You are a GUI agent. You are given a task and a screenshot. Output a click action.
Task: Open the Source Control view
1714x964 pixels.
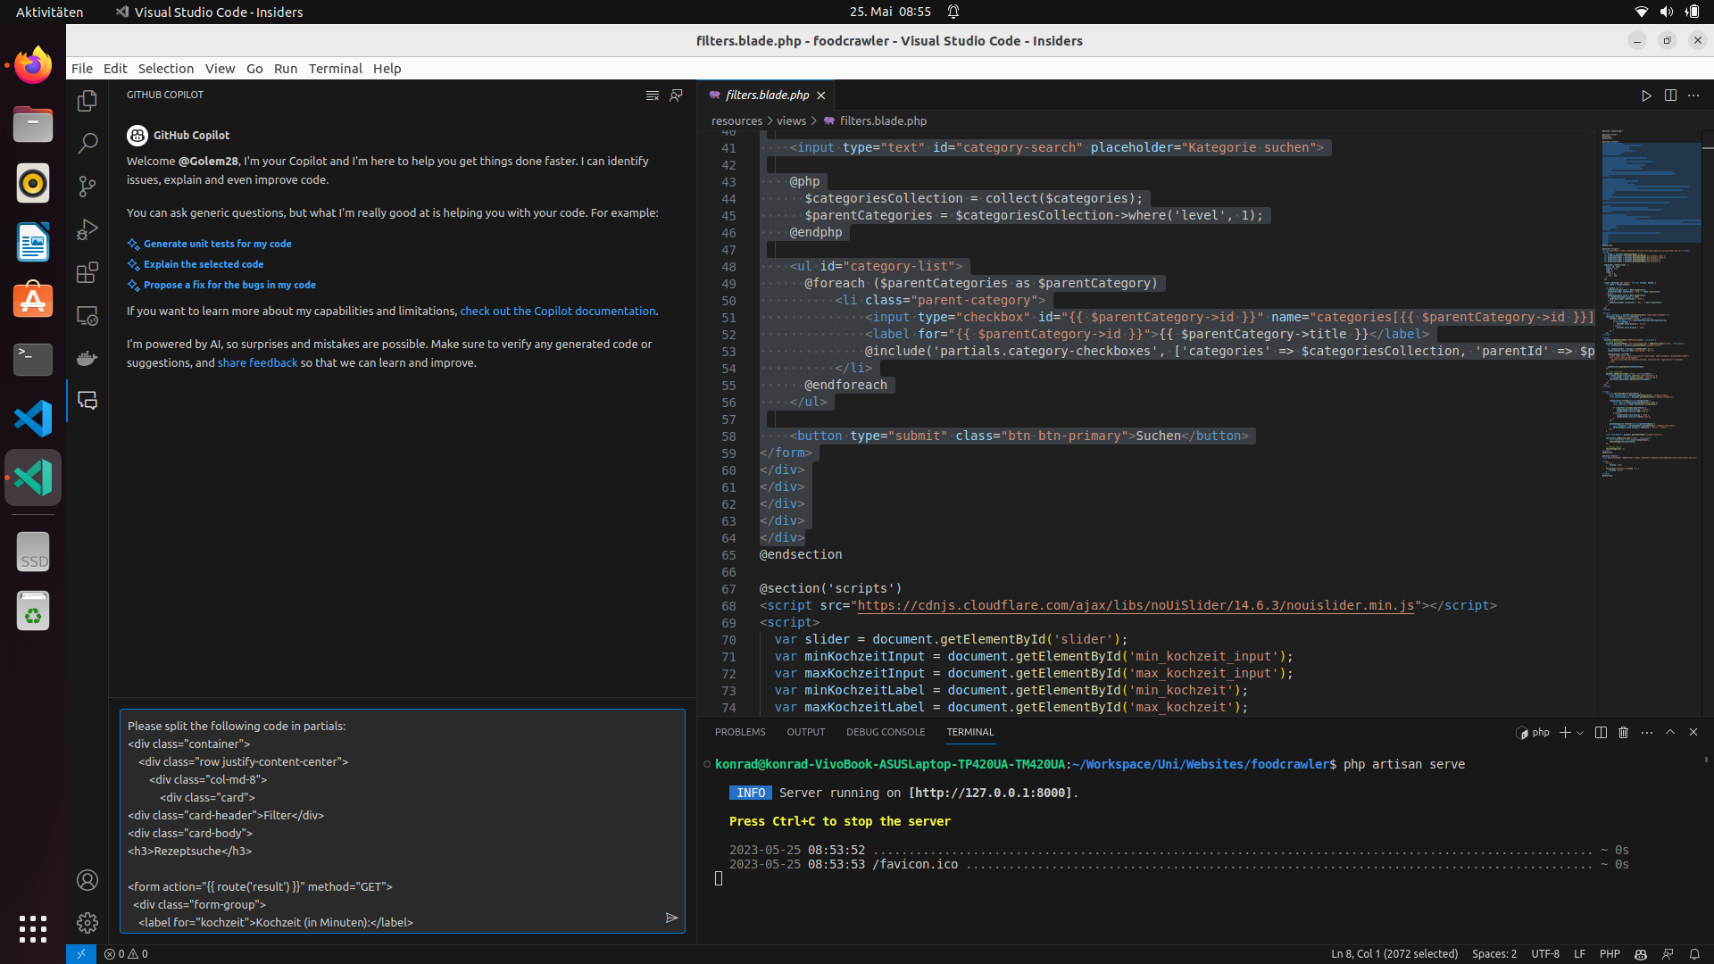[x=87, y=186]
